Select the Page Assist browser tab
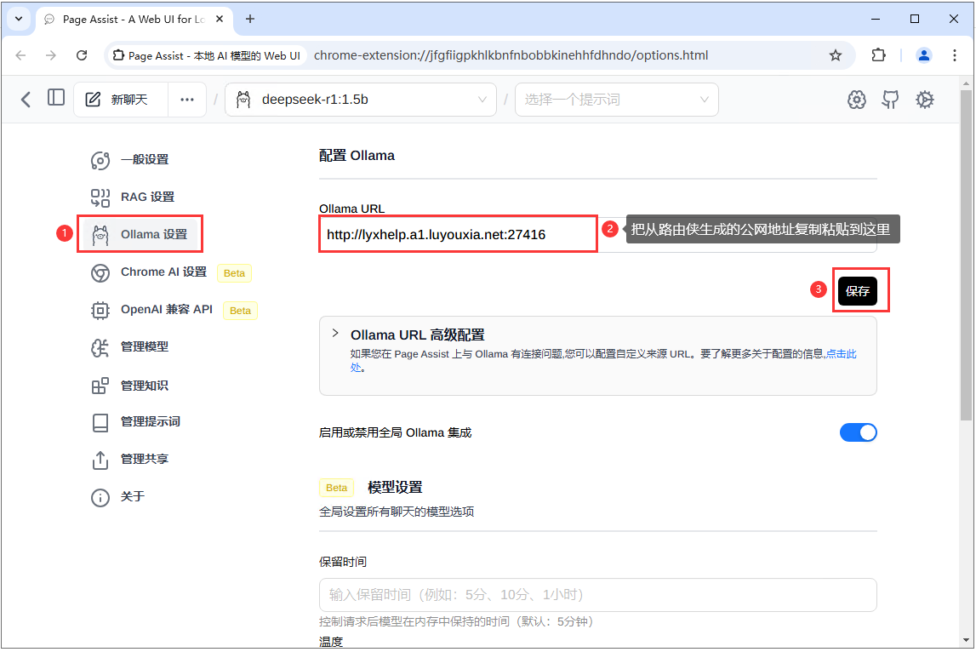Viewport: 976px width, 652px height. [134, 20]
